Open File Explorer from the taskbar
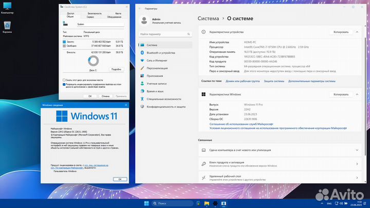Viewport: 370px width, 208px height. pyautogui.click(x=207, y=203)
